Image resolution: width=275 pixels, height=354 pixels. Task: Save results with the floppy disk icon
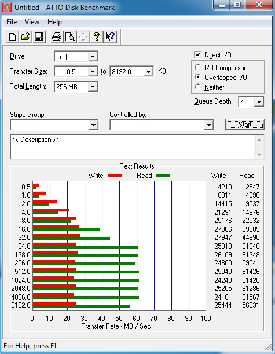[x=39, y=37]
